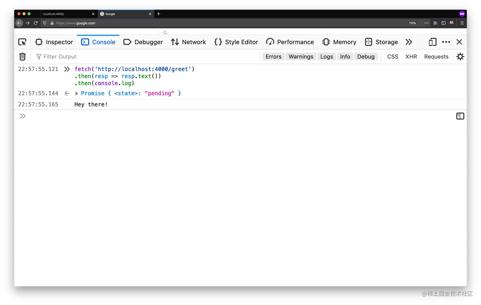Open the Network tab
Image resolution: width=481 pixels, height=305 pixels.
pos(188,42)
